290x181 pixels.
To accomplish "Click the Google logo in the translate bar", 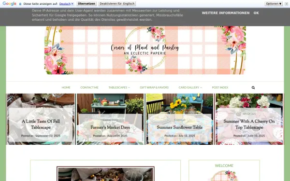I will [x=10, y=3].
